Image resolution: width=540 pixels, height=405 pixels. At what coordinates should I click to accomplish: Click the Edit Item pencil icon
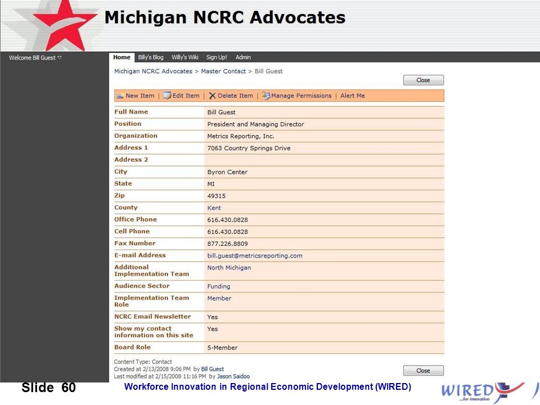pos(167,96)
